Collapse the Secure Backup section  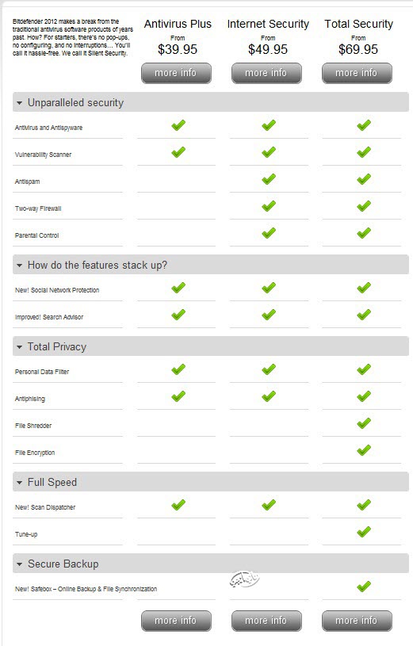[19, 564]
